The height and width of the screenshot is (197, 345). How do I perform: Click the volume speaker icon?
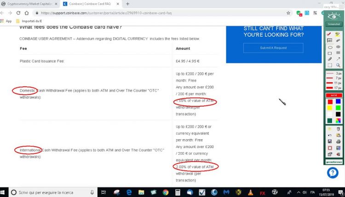pos(305,192)
